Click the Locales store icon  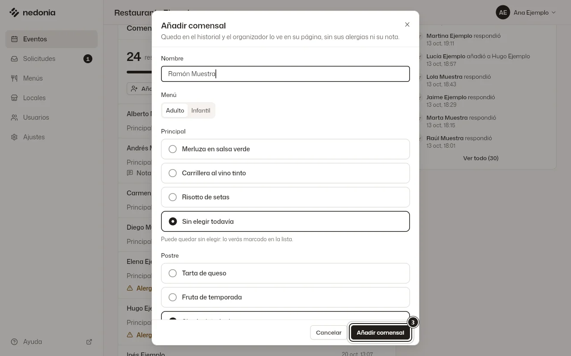click(14, 98)
